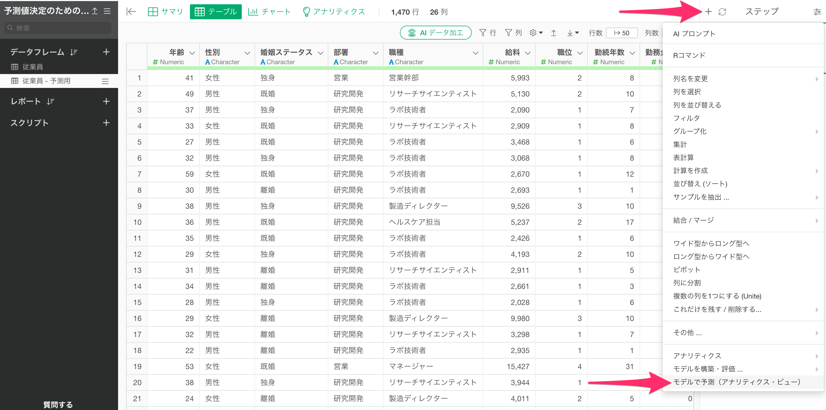
Task: Open the project hamburger menu icon
Action: [107, 11]
